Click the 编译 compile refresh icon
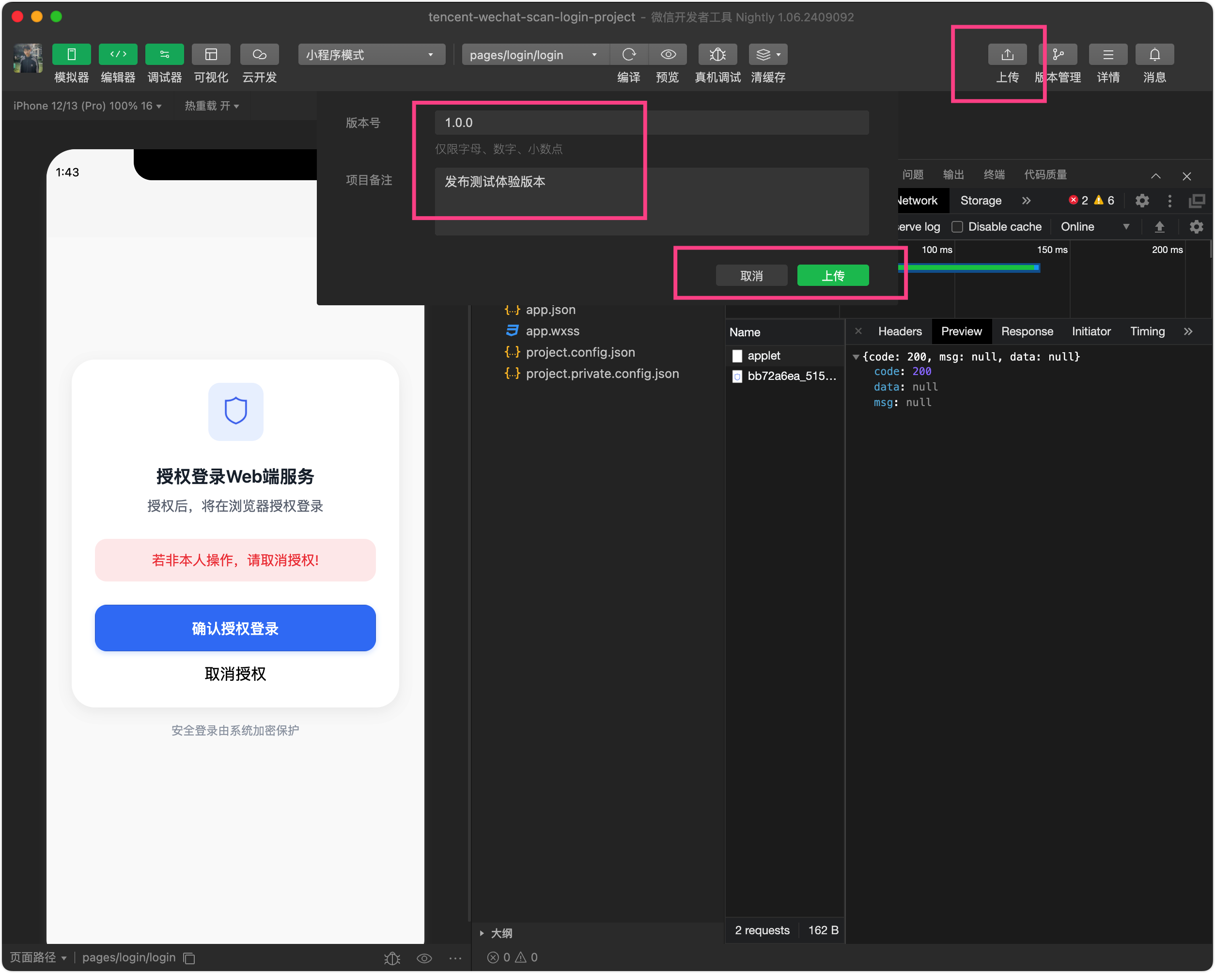The height and width of the screenshot is (973, 1215). pos(629,55)
